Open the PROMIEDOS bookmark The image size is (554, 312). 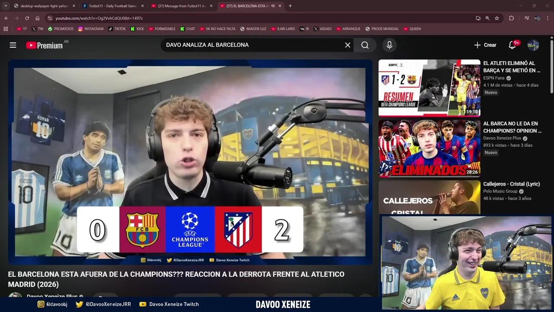(x=61, y=29)
